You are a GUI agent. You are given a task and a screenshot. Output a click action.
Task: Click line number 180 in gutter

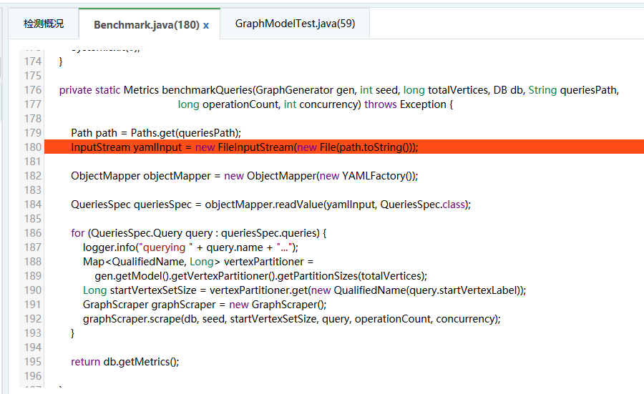[32, 147]
